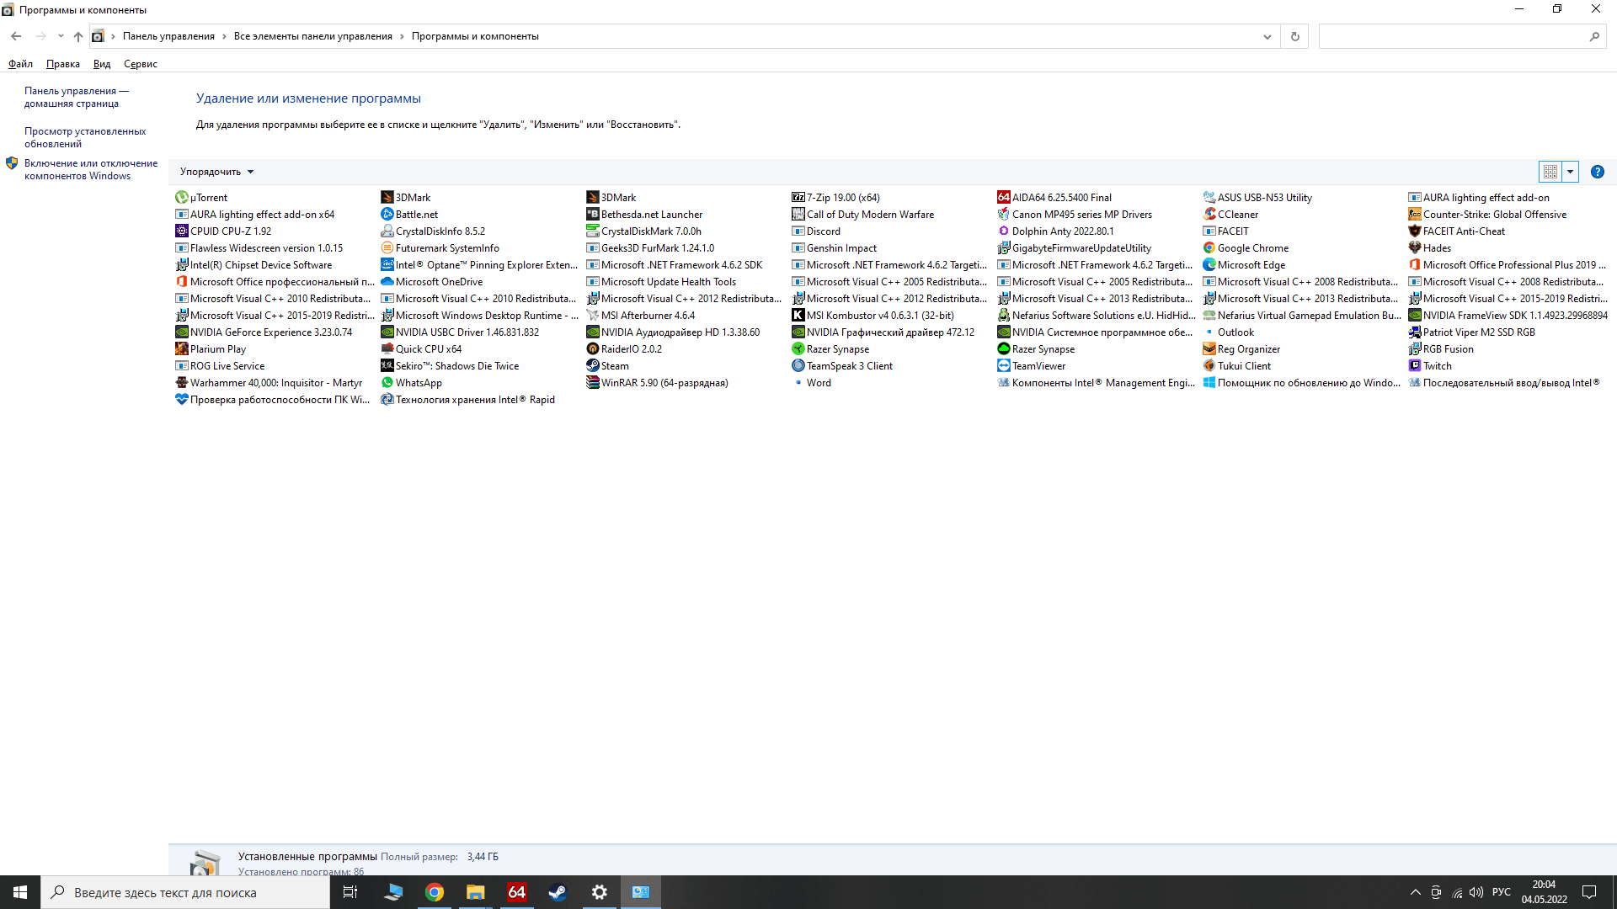Open File Explorer from the taskbar
Image resolution: width=1617 pixels, height=909 pixels.
tap(476, 892)
